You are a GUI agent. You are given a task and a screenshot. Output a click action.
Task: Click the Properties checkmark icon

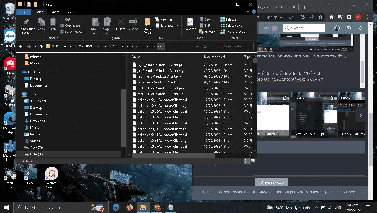pos(190,22)
